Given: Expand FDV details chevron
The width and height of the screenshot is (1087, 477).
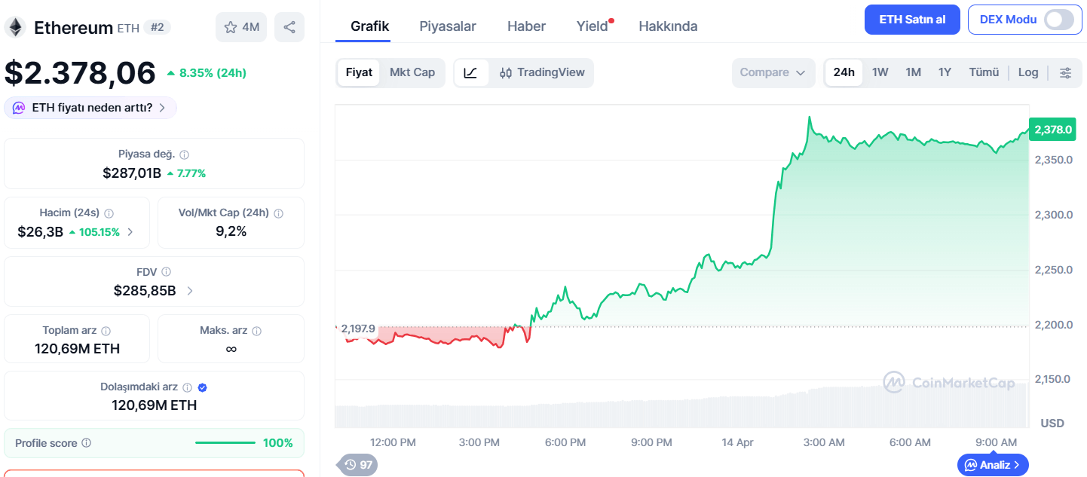Looking at the screenshot, I should point(189,290).
